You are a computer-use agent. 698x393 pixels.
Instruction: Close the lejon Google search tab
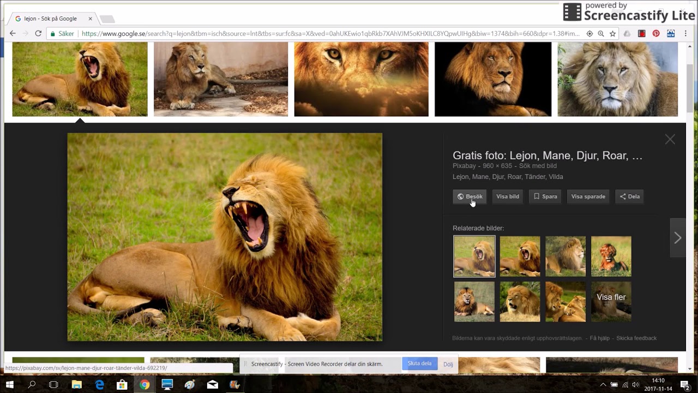(90, 19)
